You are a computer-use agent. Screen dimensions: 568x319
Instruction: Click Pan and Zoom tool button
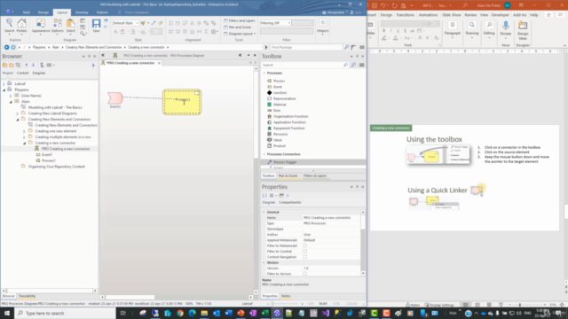[x=237, y=27]
